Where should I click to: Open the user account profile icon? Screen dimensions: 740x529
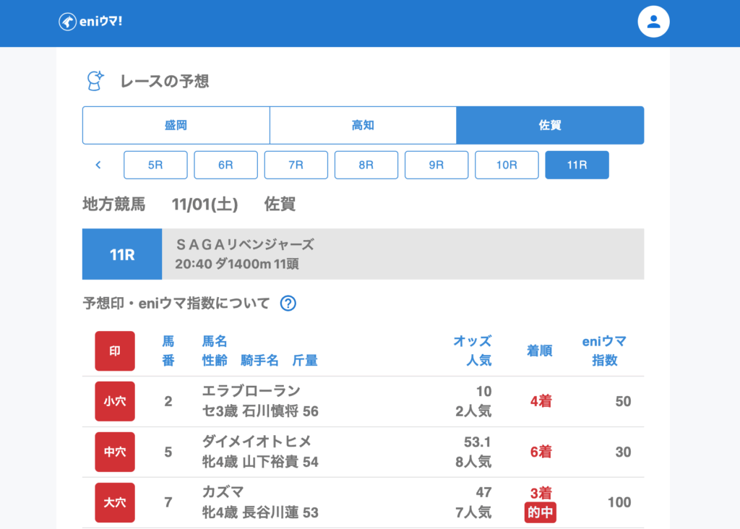click(x=653, y=22)
